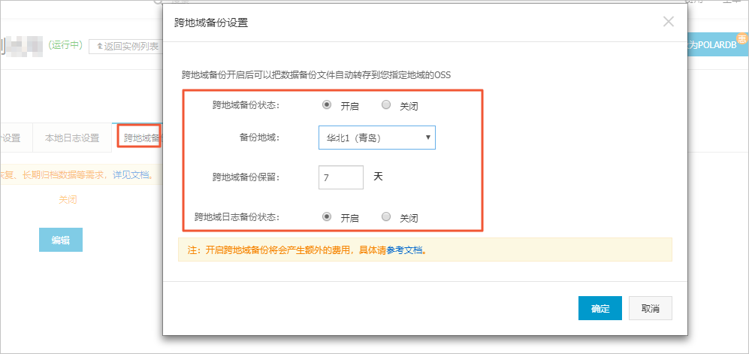This screenshot has height=354, width=749.
Task: Open the 跨地域备份 tab in background page
Action: [x=139, y=138]
